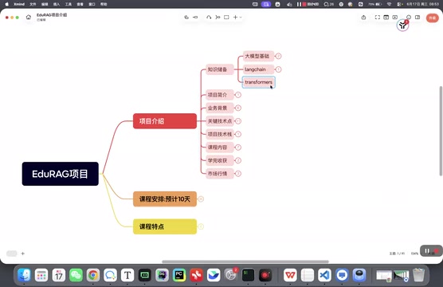Click the Insert Subtopic toolbar icon
This screenshot has width=443, height=287.
point(195,18)
